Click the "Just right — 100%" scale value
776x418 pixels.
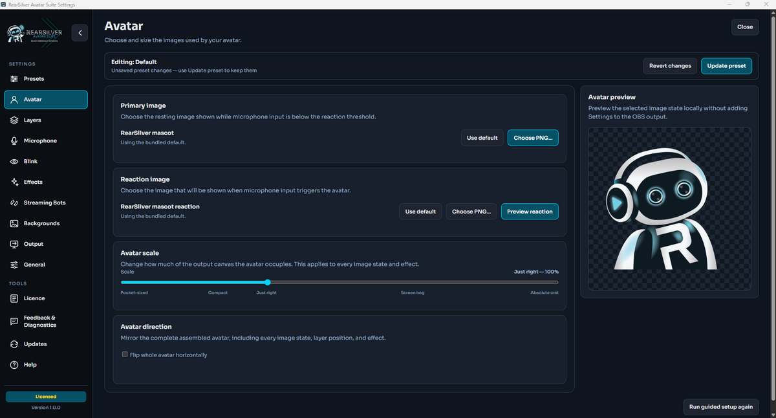[536, 272]
